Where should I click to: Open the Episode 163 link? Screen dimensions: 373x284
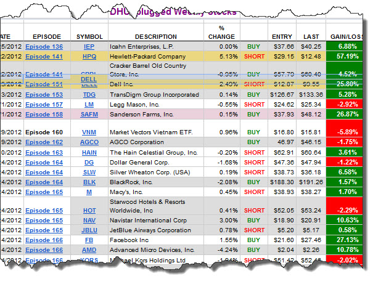44,152
